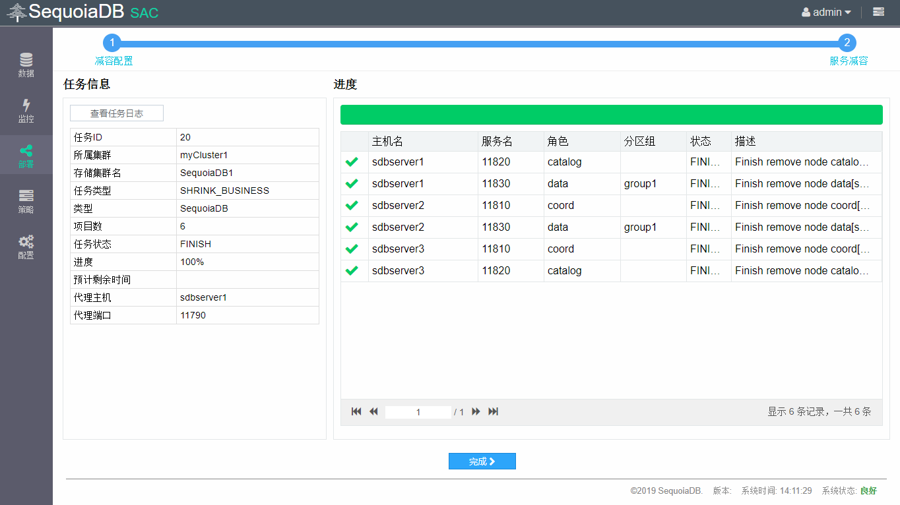Click the SAC product label in header

tap(144, 13)
